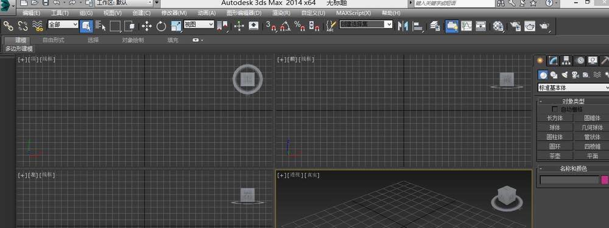The height and width of the screenshot is (228, 609).
Task: Click the Bind to Space Warp icon
Action: click(37, 26)
